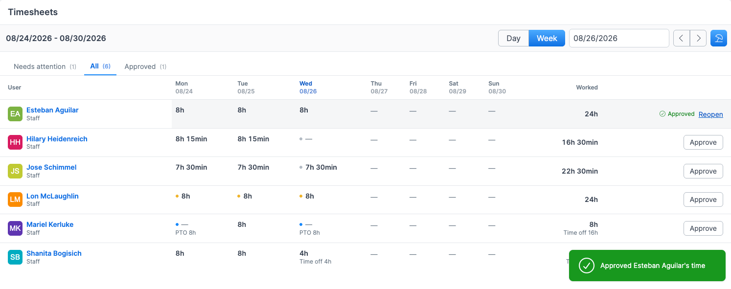Click Shanita Bogisich's Wednesday 4h entry
Screen dimensions: 731x289
(x=315, y=257)
